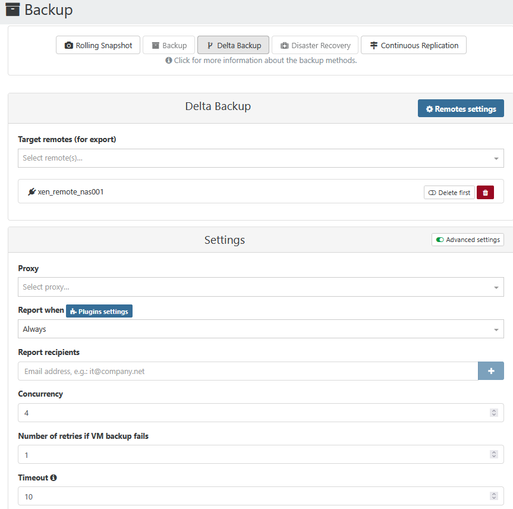Click the Timeout info circle icon
513x509 pixels.
(x=53, y=477)
